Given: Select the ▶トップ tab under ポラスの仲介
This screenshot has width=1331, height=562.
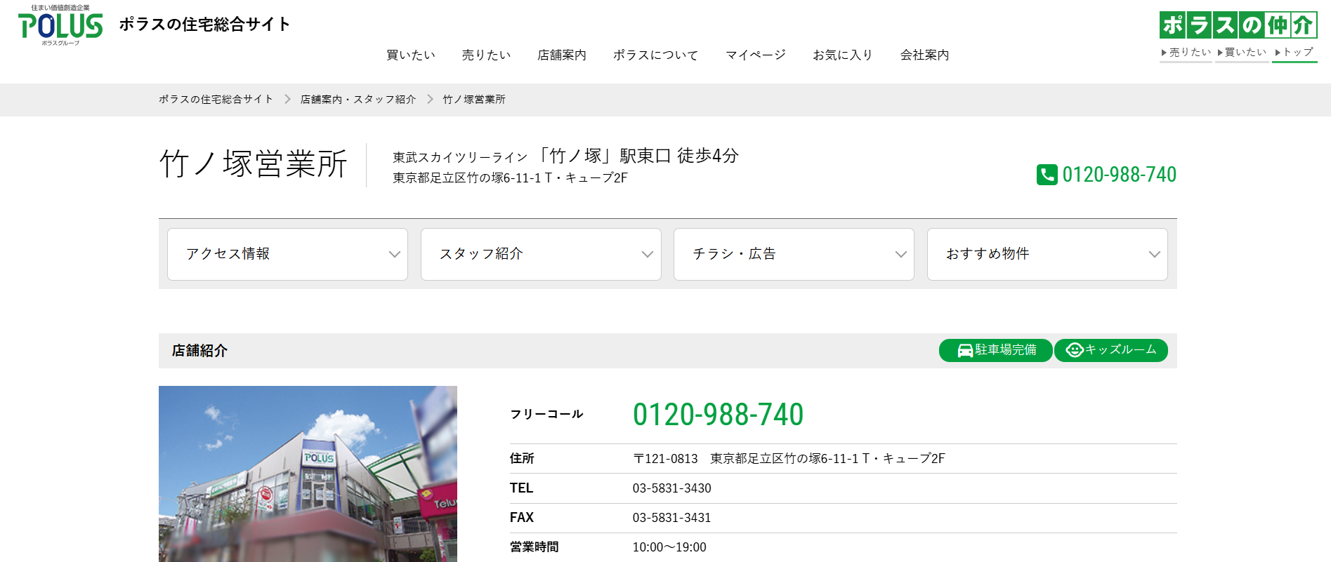Looking at the screenshot, I should [x=1294, y=53].
